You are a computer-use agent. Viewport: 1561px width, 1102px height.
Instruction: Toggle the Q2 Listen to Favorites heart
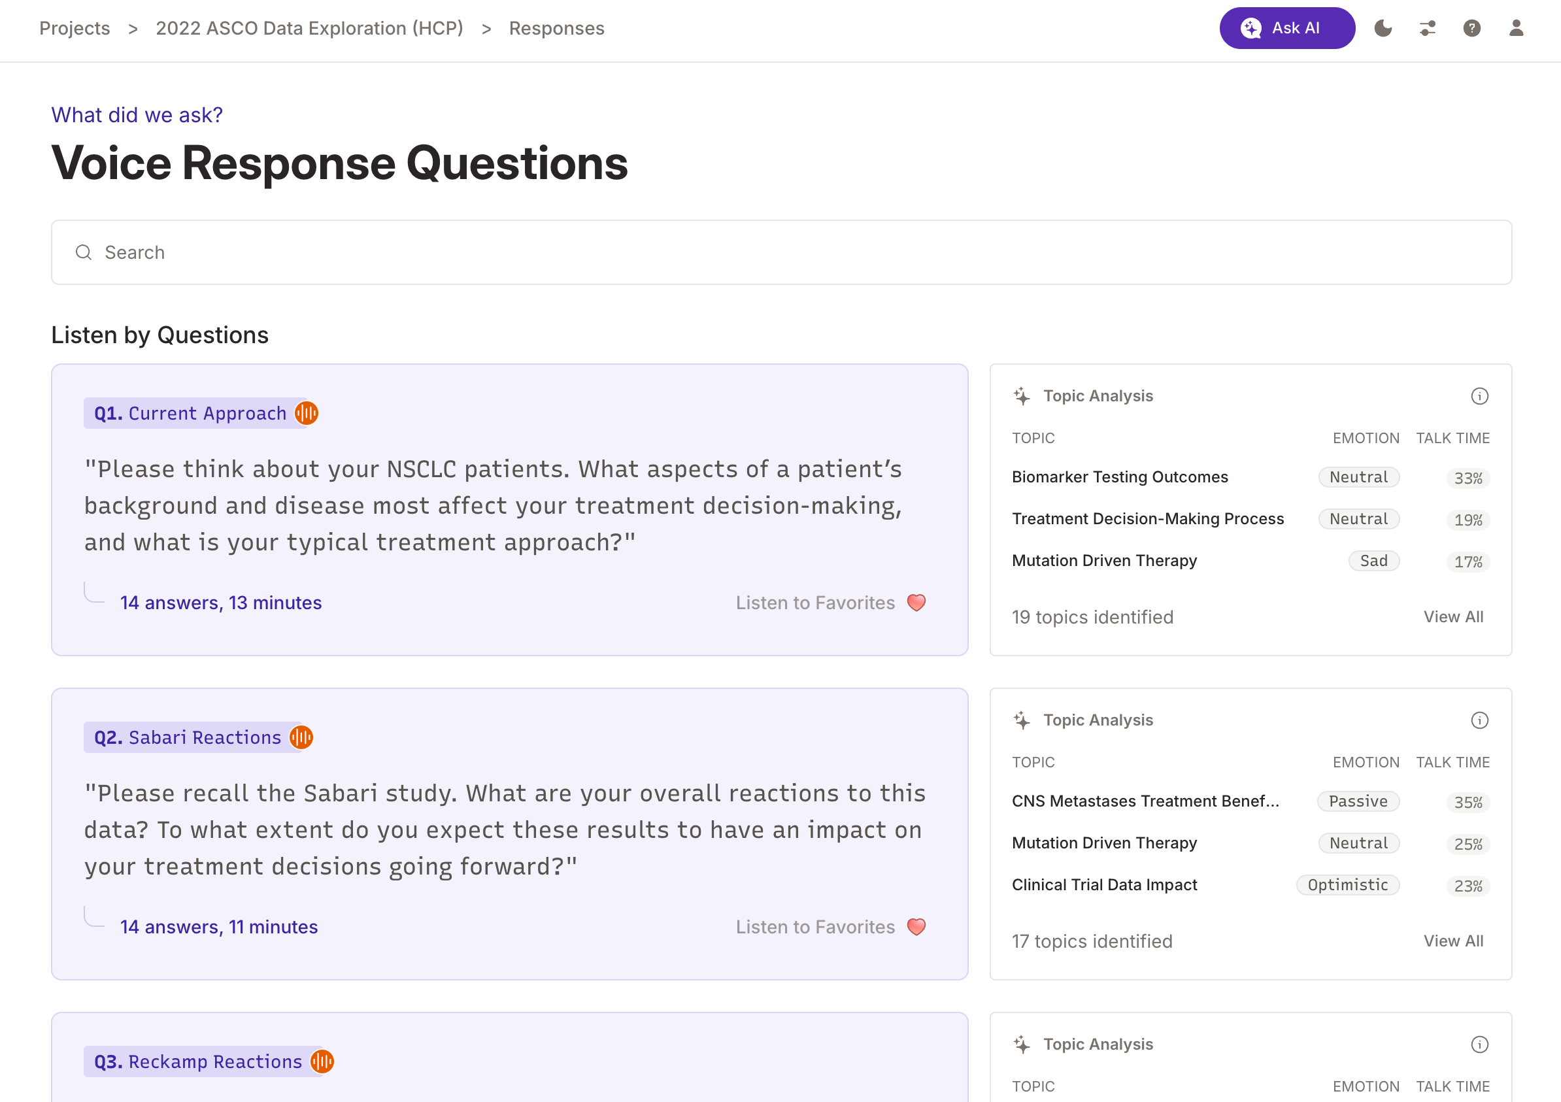[x=916, y=927]
